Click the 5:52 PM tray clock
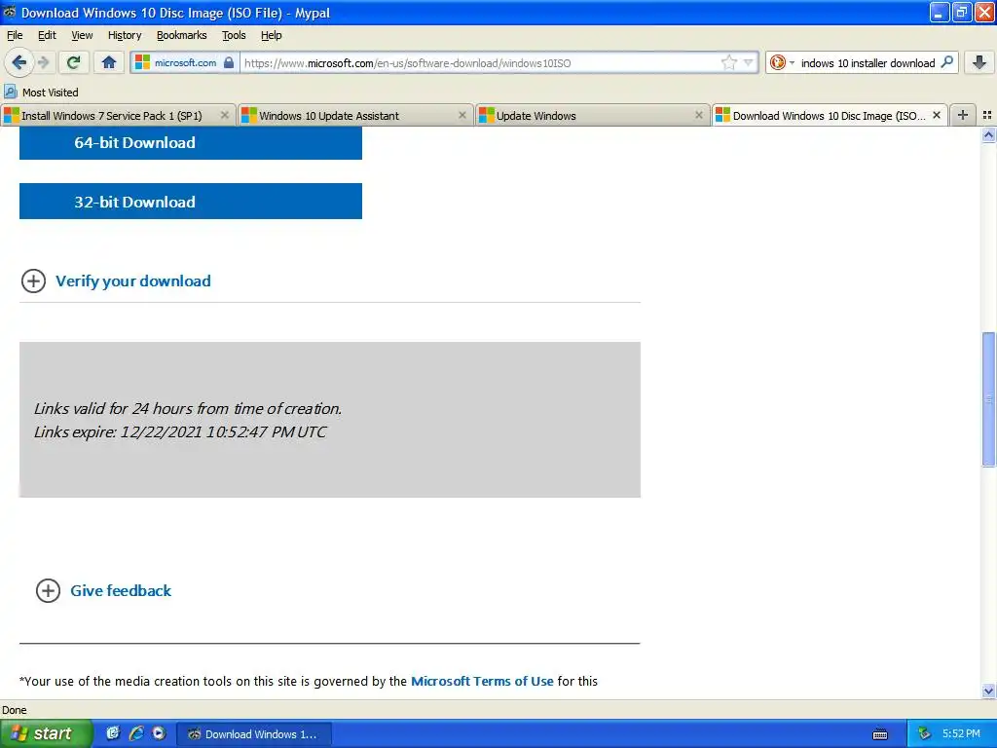 click(961, 733)
